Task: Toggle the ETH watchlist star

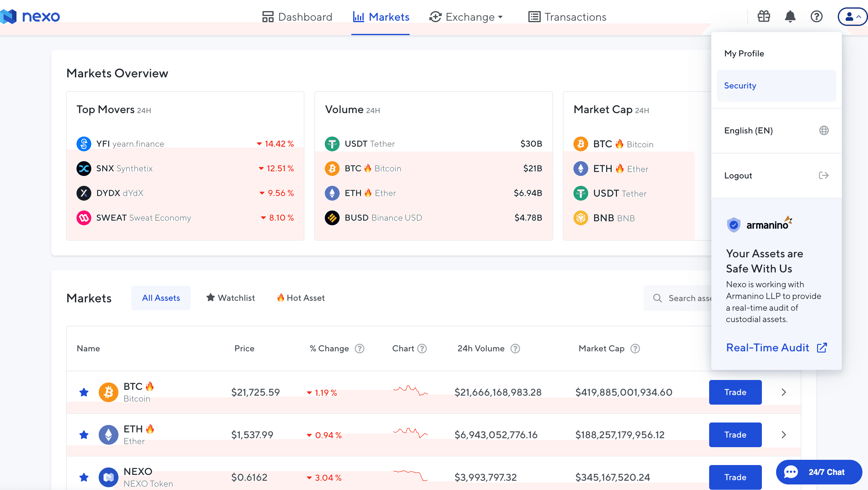Action: point(84,435)
